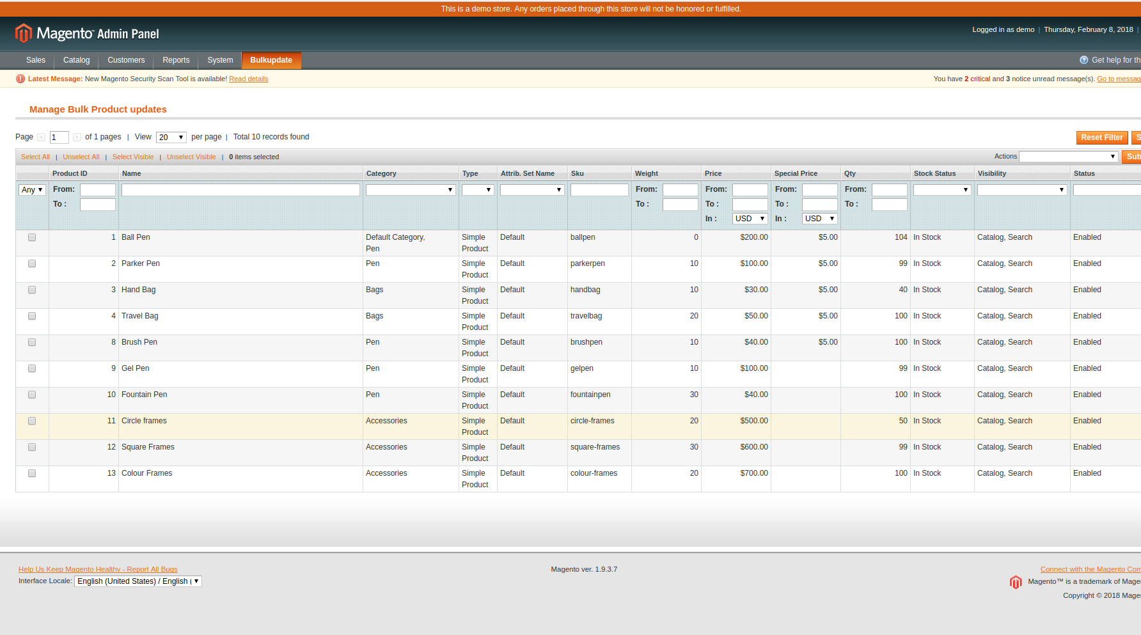This screenshot has width=1141, height=635.
Task: Expand the Category filter dropdown
Action: 410,190
